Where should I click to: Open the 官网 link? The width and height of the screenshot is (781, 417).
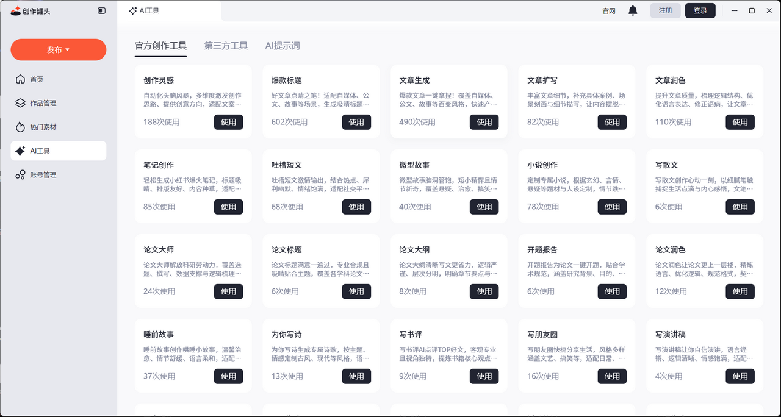[x=608, y=10]
